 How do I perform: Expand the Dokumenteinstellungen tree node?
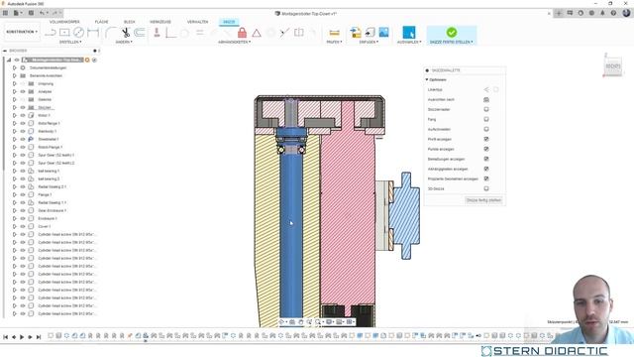pyautogui.click(x=15, y=68)
